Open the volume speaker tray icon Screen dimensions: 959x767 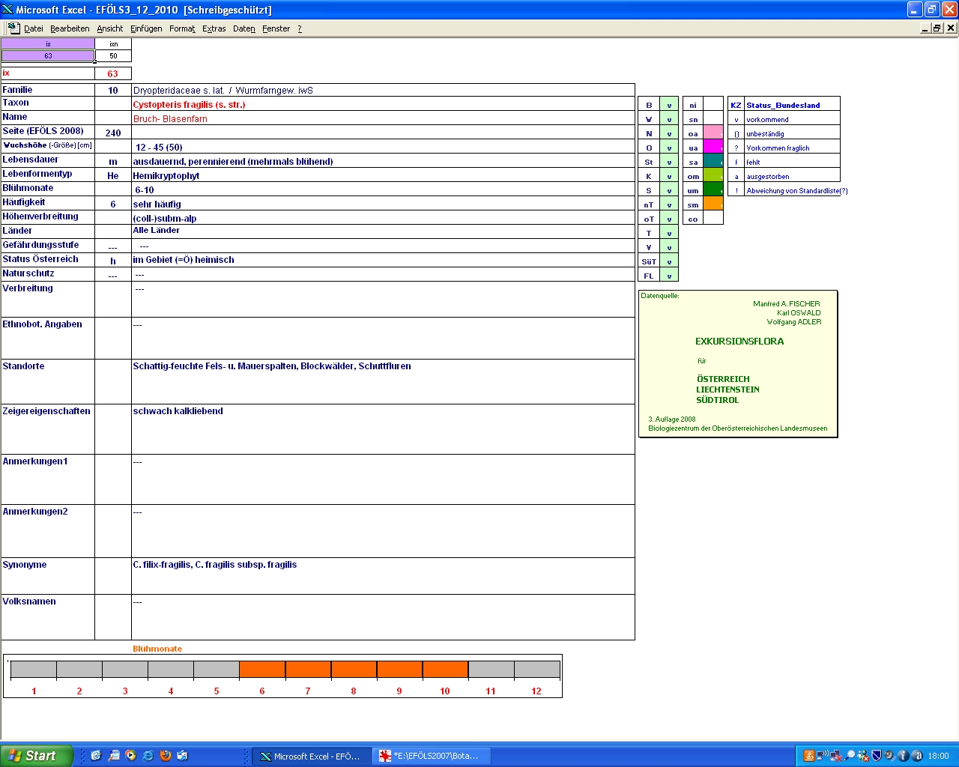point(889,756)
